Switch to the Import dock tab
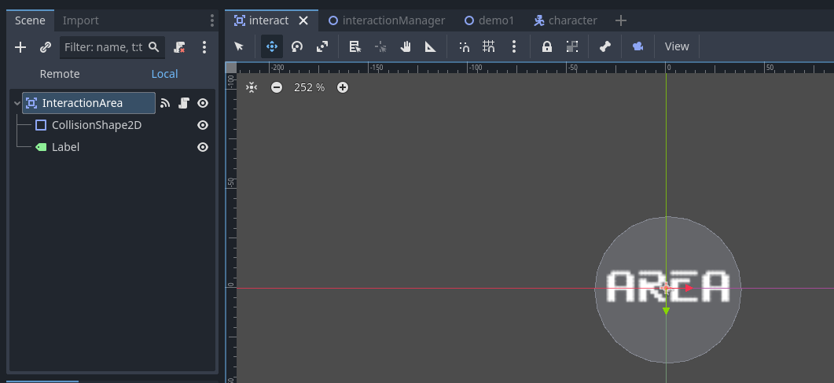This screenshot has width=834, height=383. (x=80, y=20)
